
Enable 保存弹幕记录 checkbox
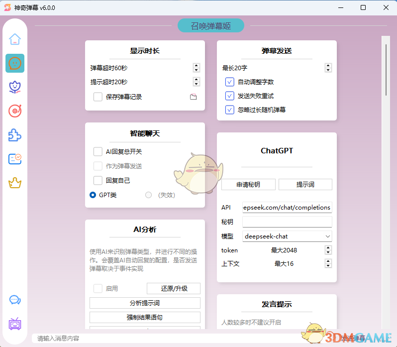[98, 97]
